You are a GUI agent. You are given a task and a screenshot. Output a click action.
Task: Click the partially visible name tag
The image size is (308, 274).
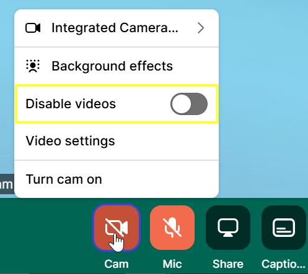7,184
